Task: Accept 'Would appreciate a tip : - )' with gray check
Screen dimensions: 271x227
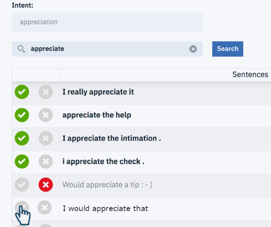Action: coord(22,185)
